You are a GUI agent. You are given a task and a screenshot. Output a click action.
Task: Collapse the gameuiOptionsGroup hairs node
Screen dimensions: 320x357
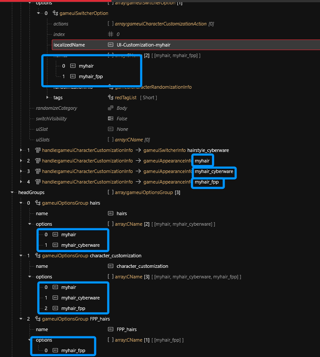pos(21,203)
